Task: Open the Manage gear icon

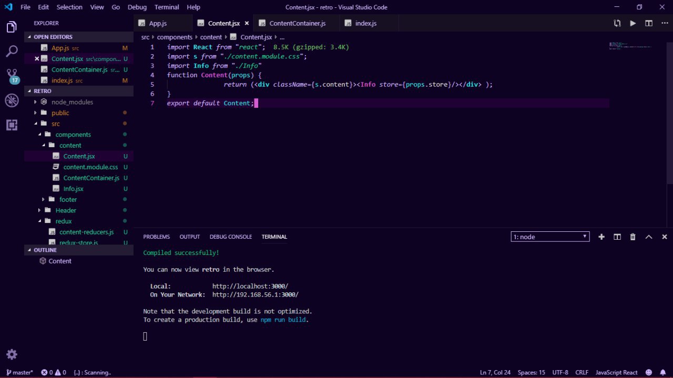Action: pyautogui.click(x=12, y=354)
